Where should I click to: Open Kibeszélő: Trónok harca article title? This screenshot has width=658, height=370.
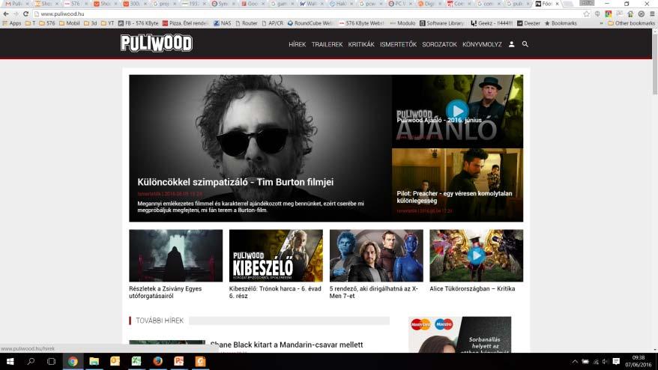point(275,292)
